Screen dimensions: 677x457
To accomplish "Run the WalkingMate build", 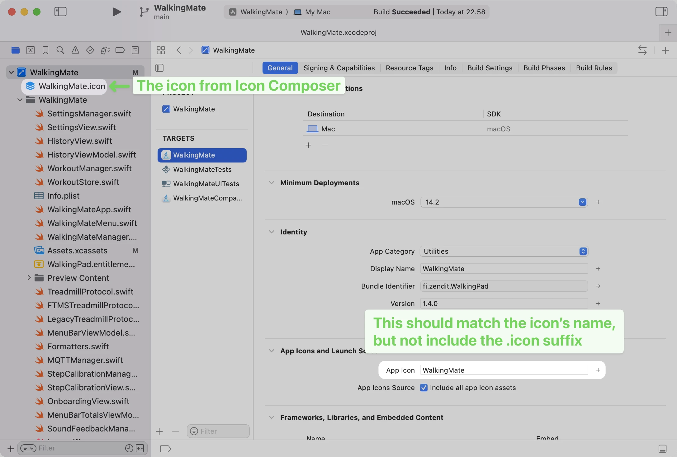I will [116, 12].
